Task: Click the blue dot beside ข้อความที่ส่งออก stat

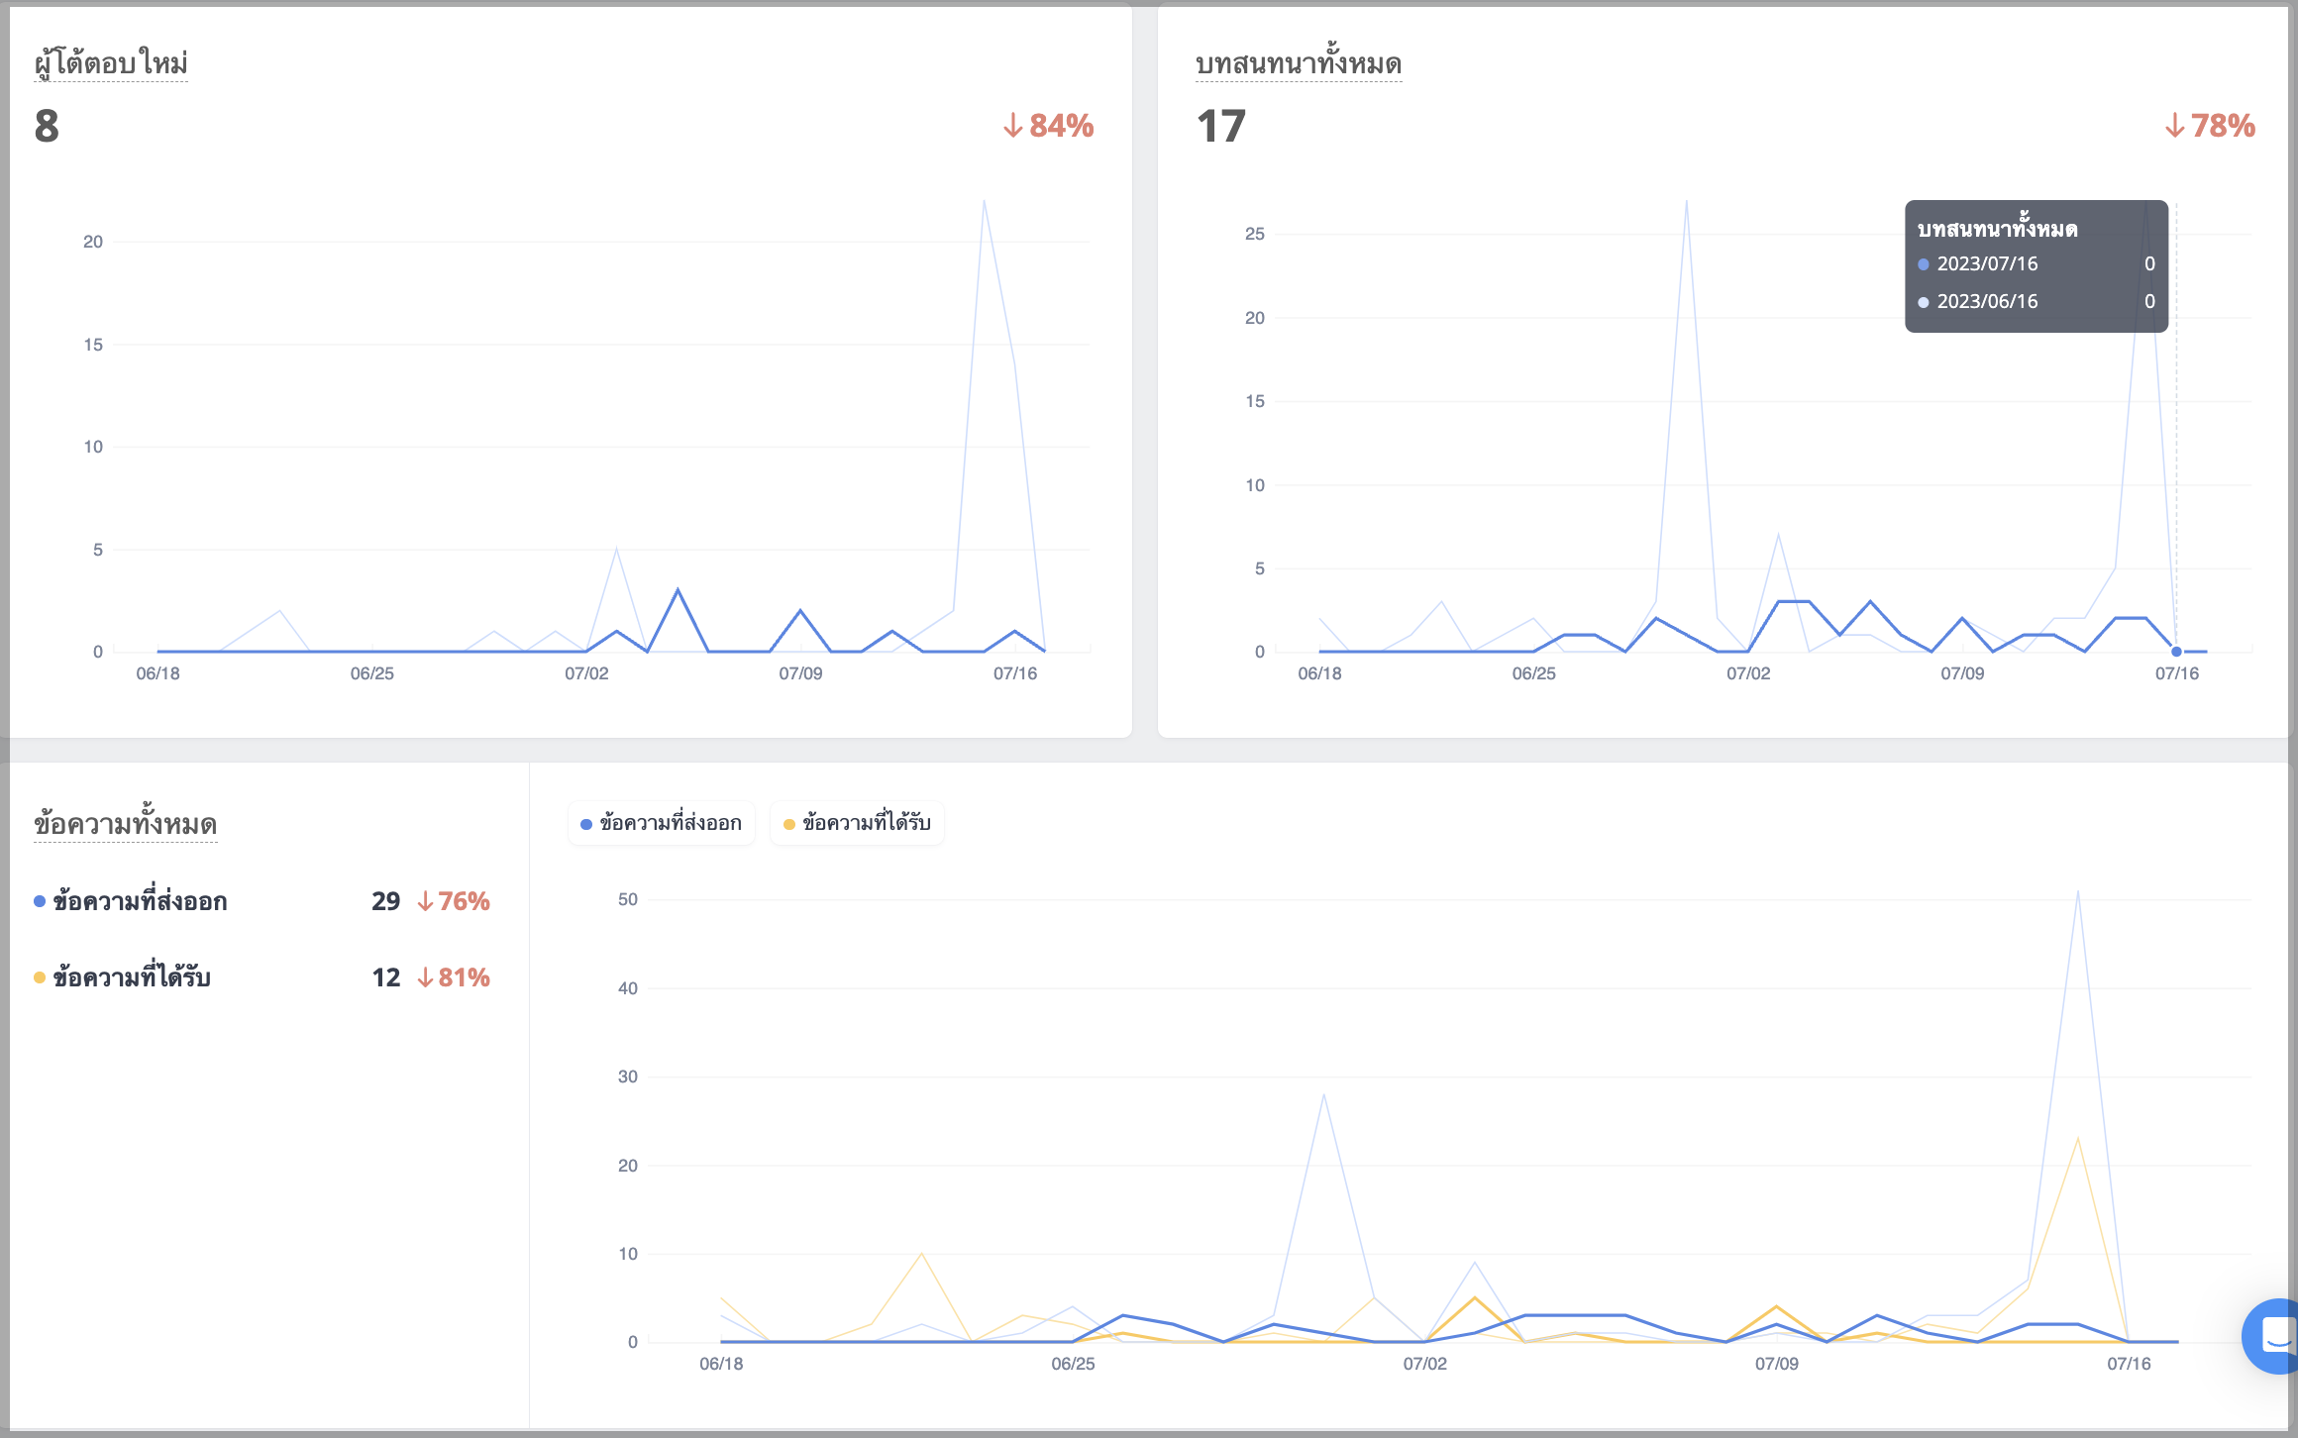Action: click(40, 901)
